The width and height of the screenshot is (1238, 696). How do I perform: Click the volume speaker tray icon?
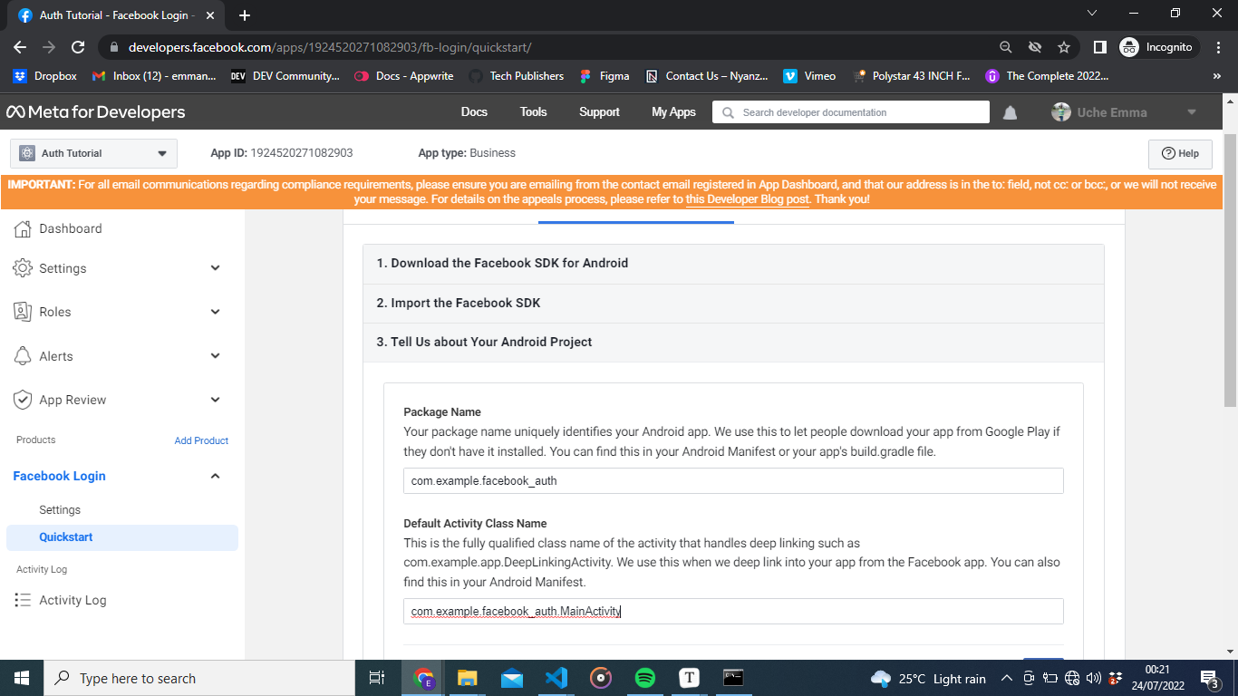[x=1093, y=678]
